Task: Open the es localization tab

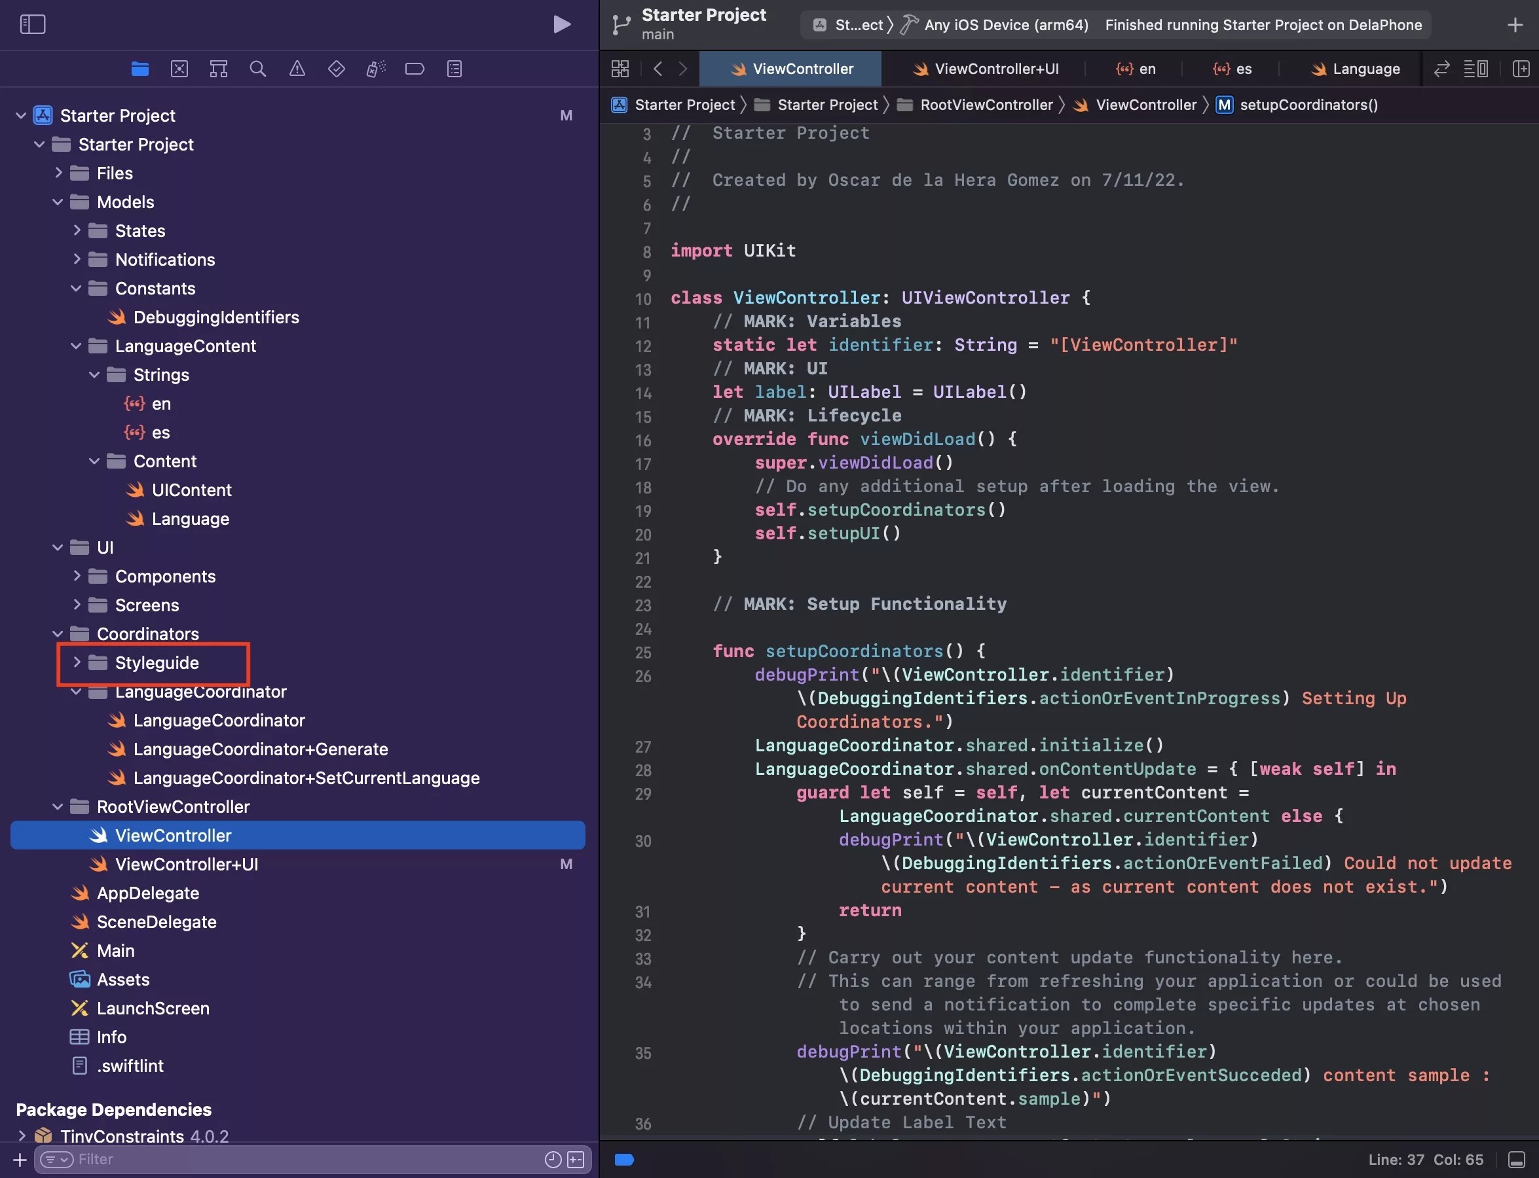Action: (1234, 68)
